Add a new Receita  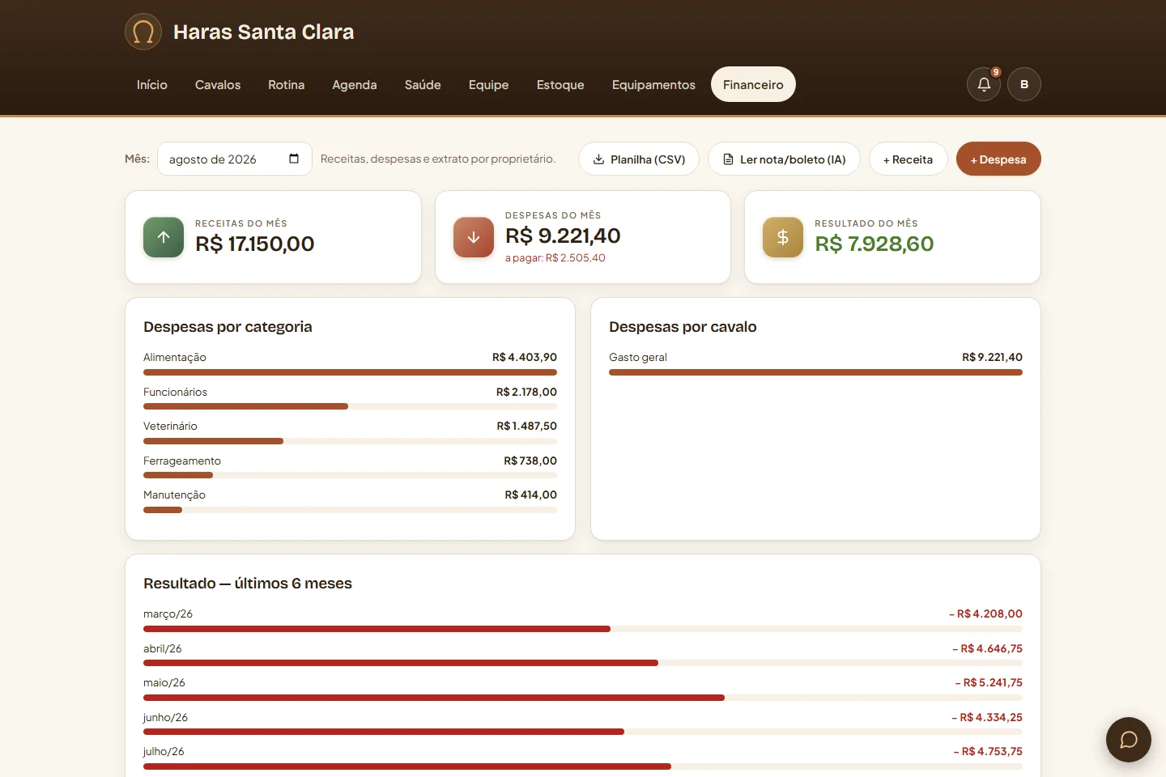tap(909, 159)
